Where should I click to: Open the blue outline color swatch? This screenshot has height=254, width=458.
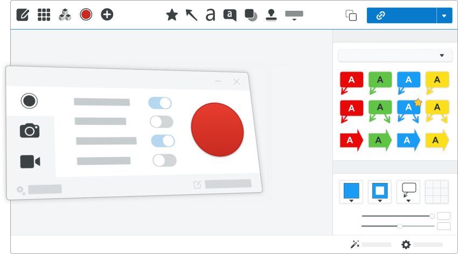tap(380, 192)
